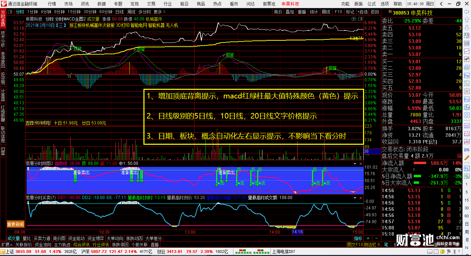Open the 选项 menu
Screen dimensions: 471x256
click(385, 4)
